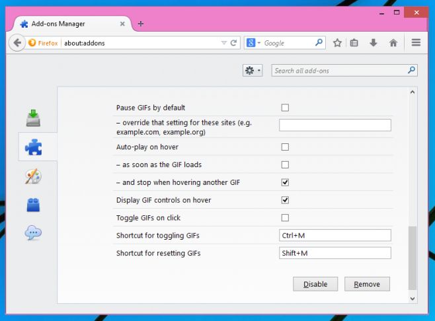This screenshot has height=321, width=435.
Task: Reload the page with the refresh icon
Action: click(x=233, y=43)
